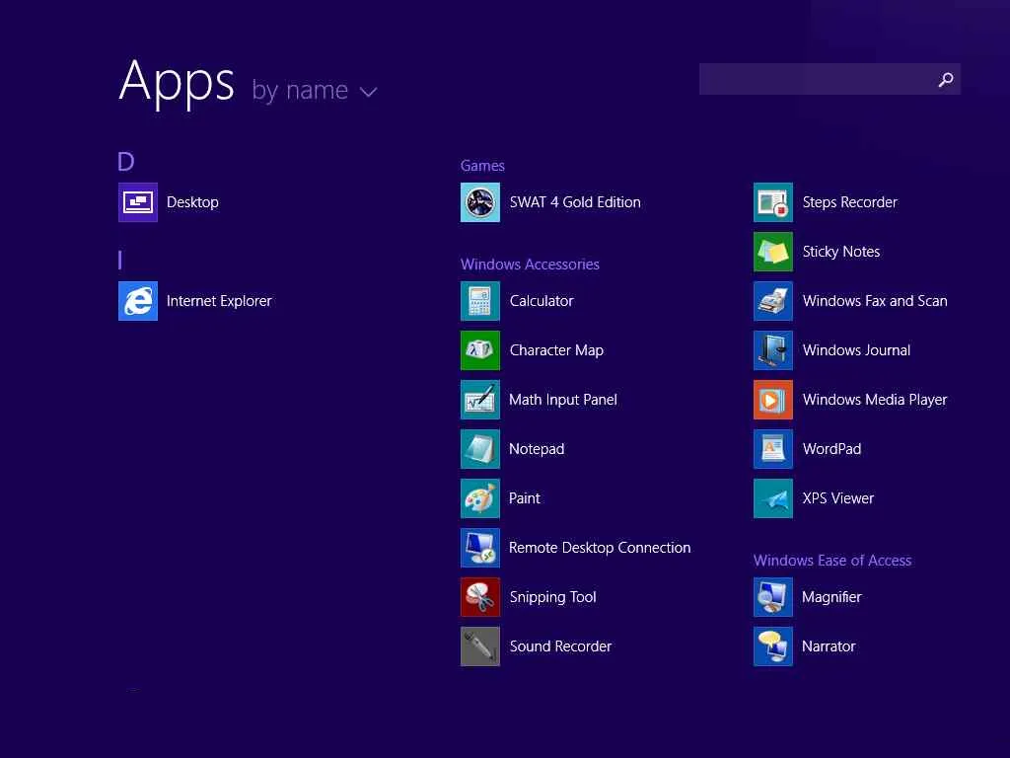1010x758 pixels.
Task: Click the 'Paint' label text
Action: (525, 498)
